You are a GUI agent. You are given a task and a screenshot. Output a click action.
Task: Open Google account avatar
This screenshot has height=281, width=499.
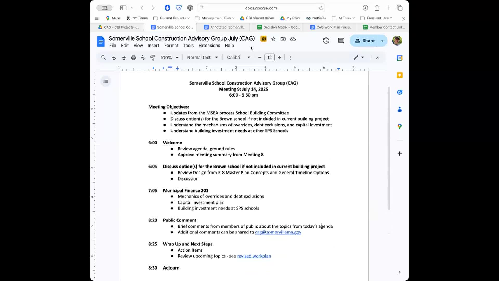pyautogui.click(x=397, y=41)
